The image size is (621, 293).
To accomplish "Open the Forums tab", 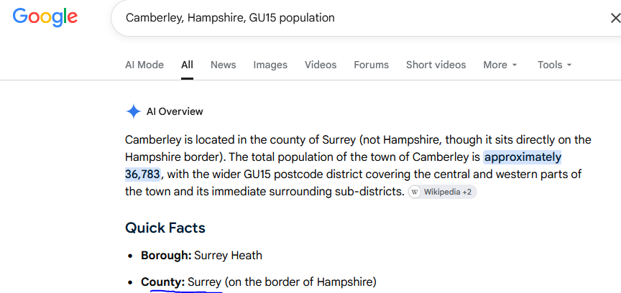I will [372, 65].
